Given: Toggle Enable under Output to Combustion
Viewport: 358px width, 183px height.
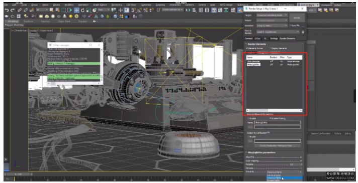Looking at the screenshot, I should pos(248,137).
